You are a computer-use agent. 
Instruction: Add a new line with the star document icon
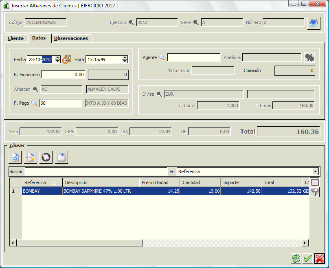(15, 157)
